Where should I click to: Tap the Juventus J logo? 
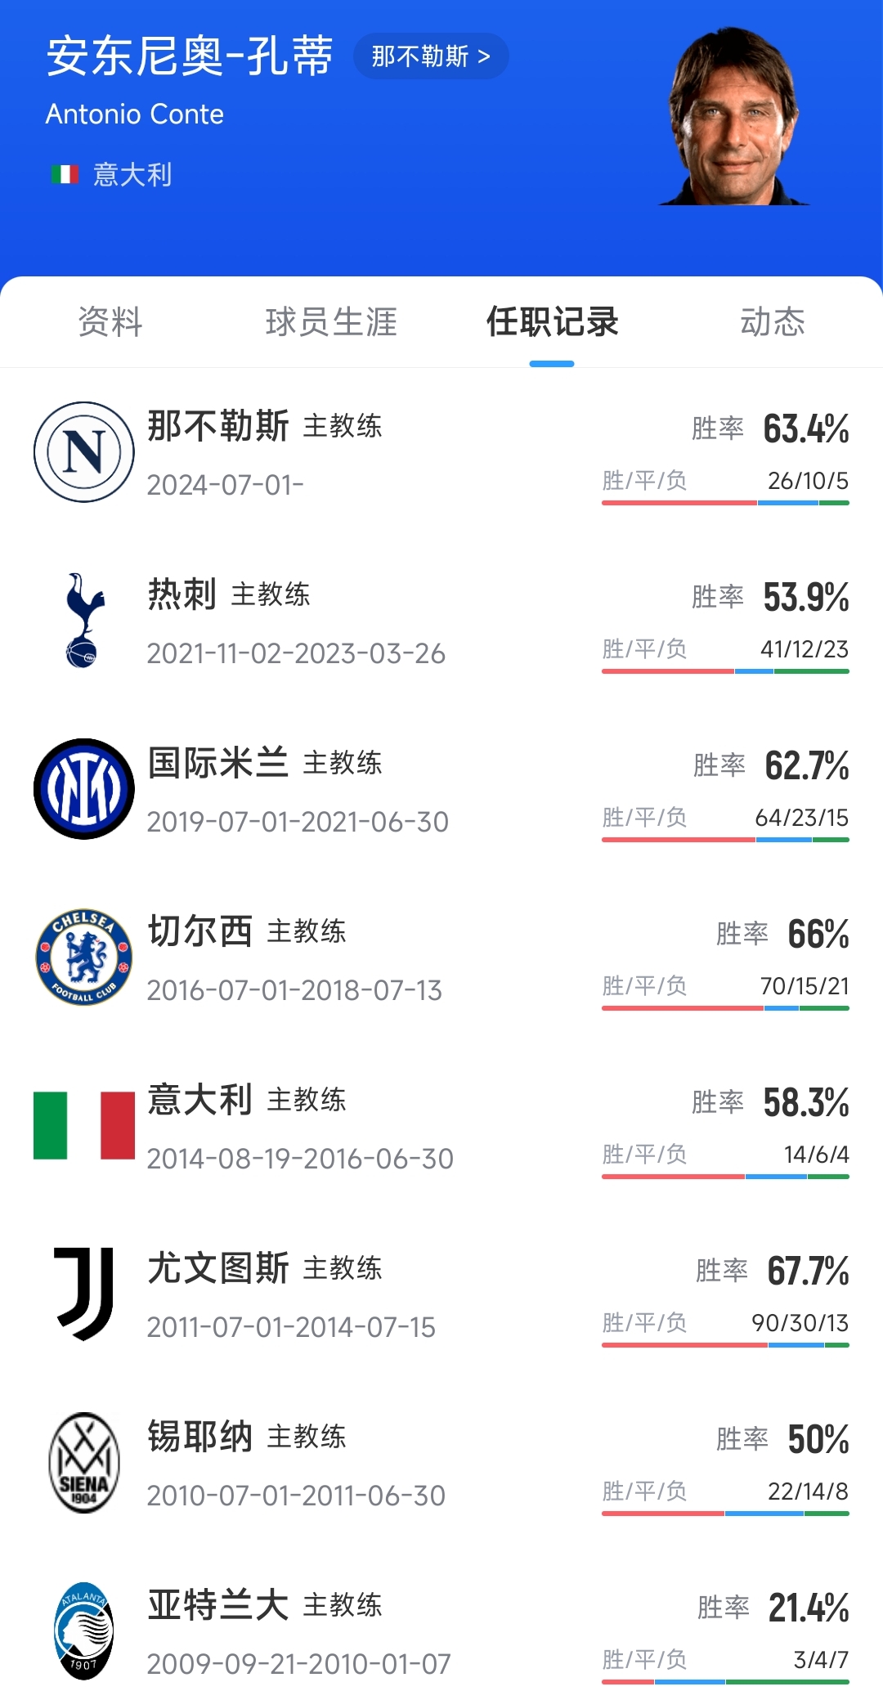[84, 1294]
